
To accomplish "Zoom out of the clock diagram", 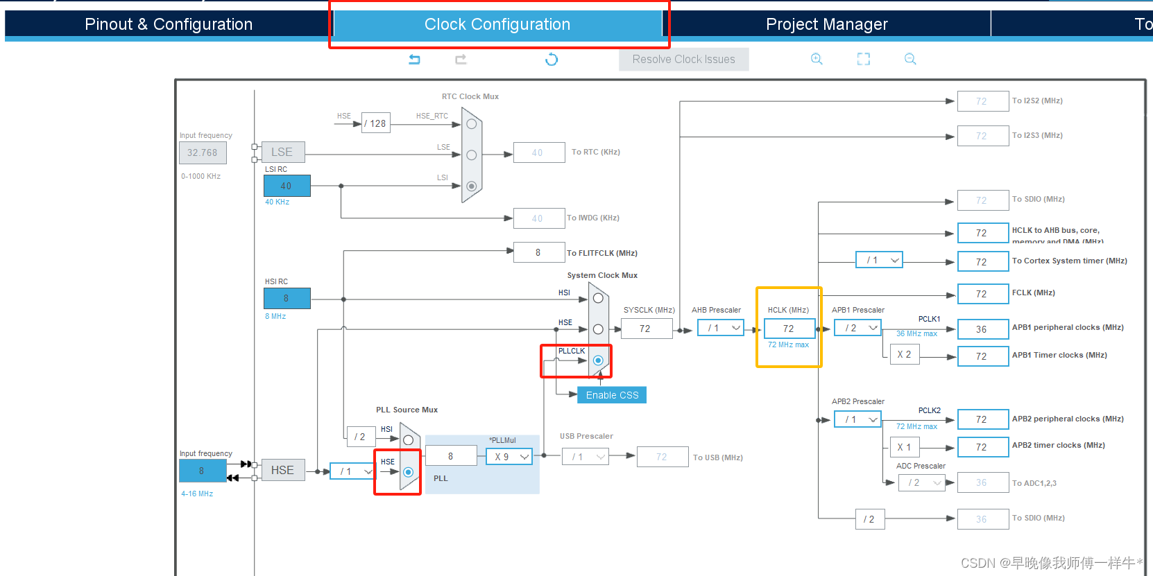I will point(910,59).
